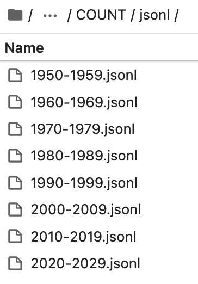This screenshot has height=284, width=198.
Task: Open the file named 1960-1969.jsonl
Action: point(84,102)
